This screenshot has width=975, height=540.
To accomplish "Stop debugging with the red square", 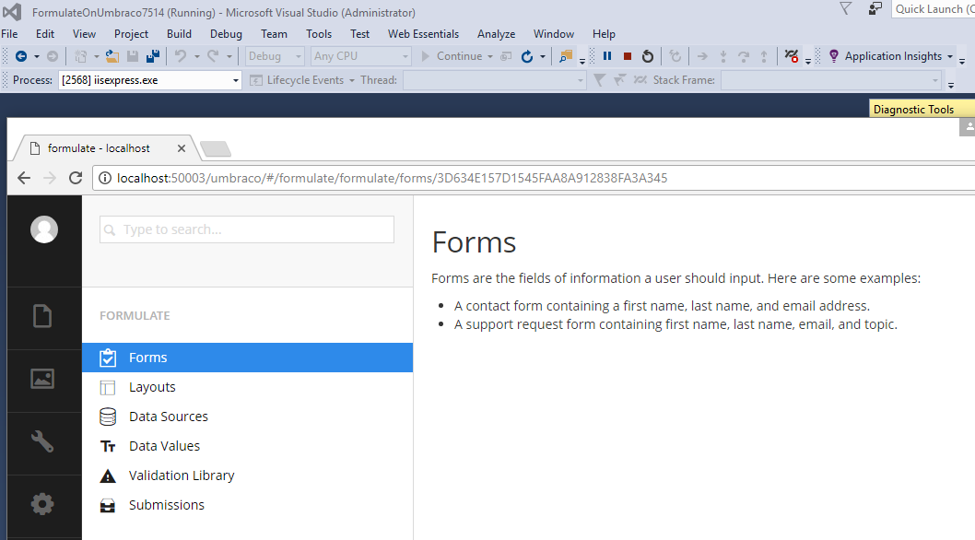I will [x=628, y=56].
